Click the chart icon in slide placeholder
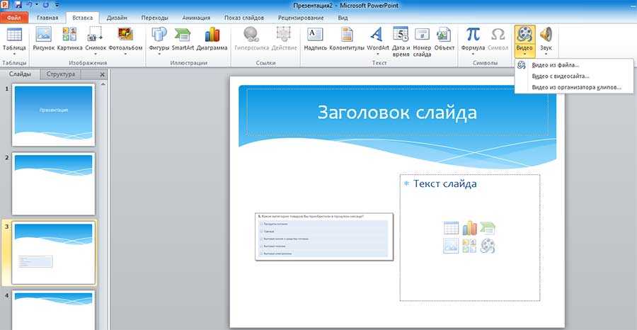Screen dimensions: 637x330 pyautogui.click(x=469, y=228)
